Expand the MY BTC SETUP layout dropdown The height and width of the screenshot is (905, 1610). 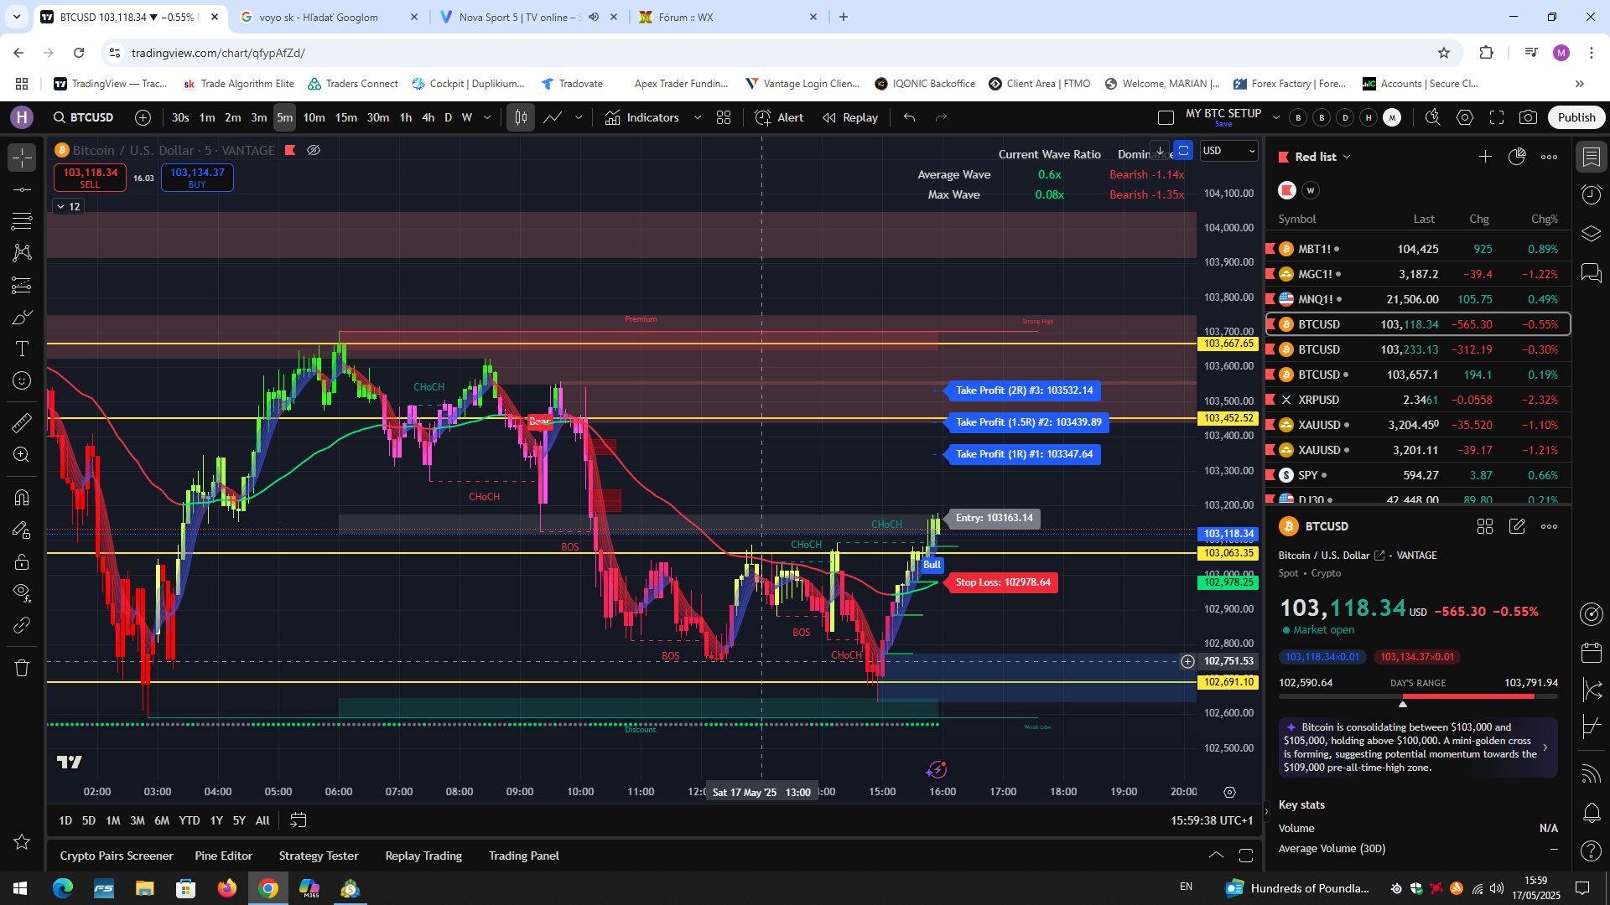[1275, 117]
